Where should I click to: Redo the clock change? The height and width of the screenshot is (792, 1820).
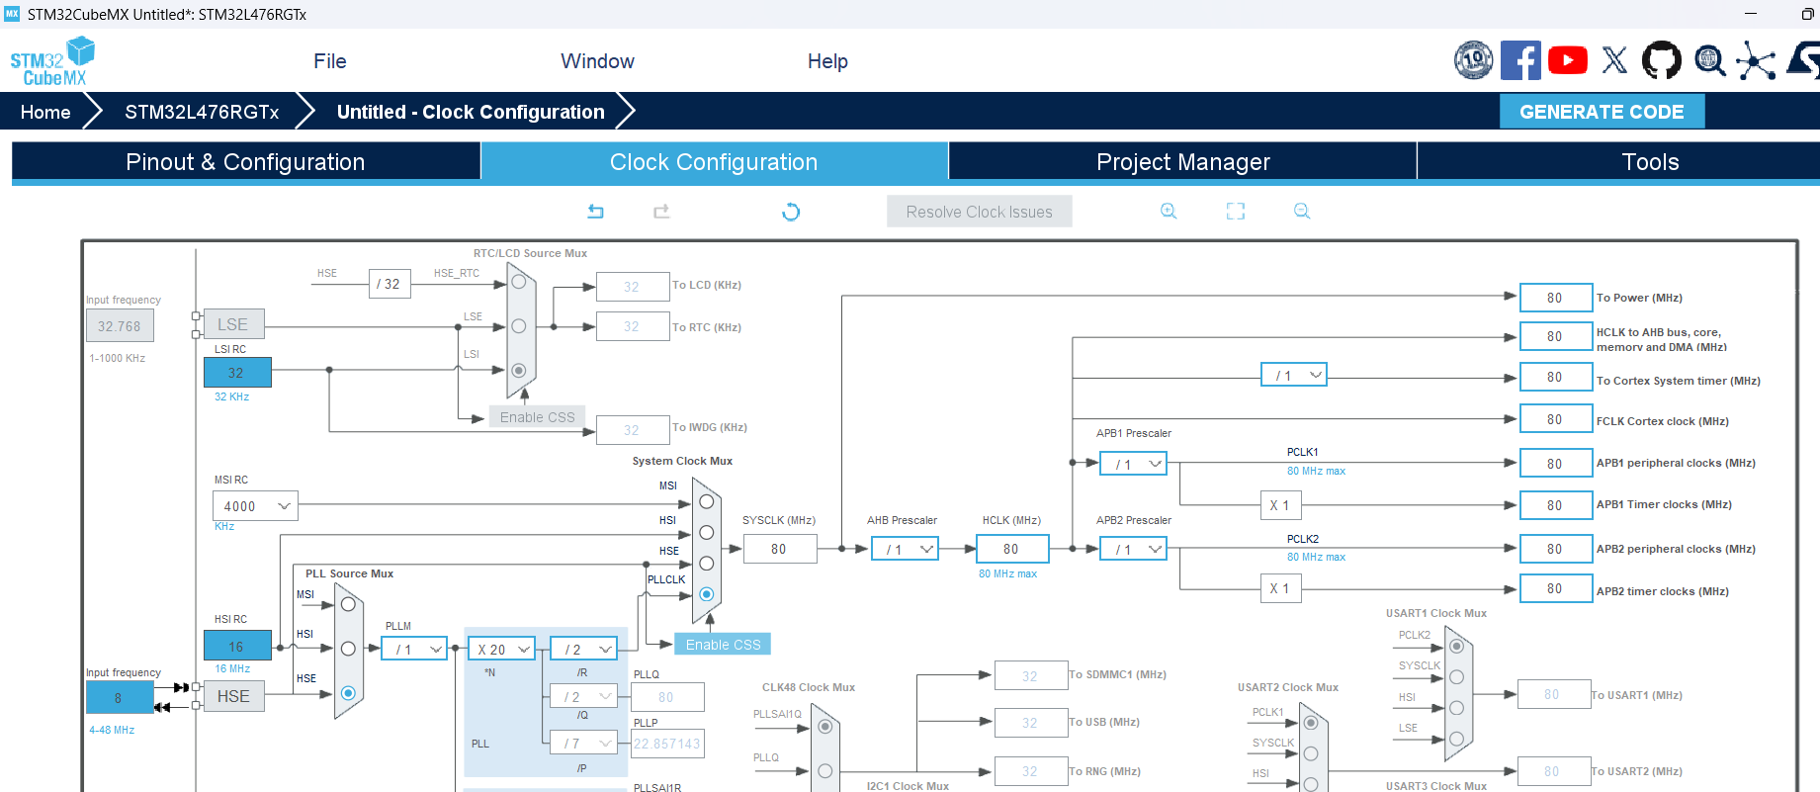661,212
